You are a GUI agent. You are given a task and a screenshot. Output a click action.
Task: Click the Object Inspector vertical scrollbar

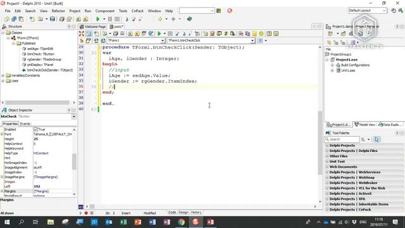(x=74, y=161)
